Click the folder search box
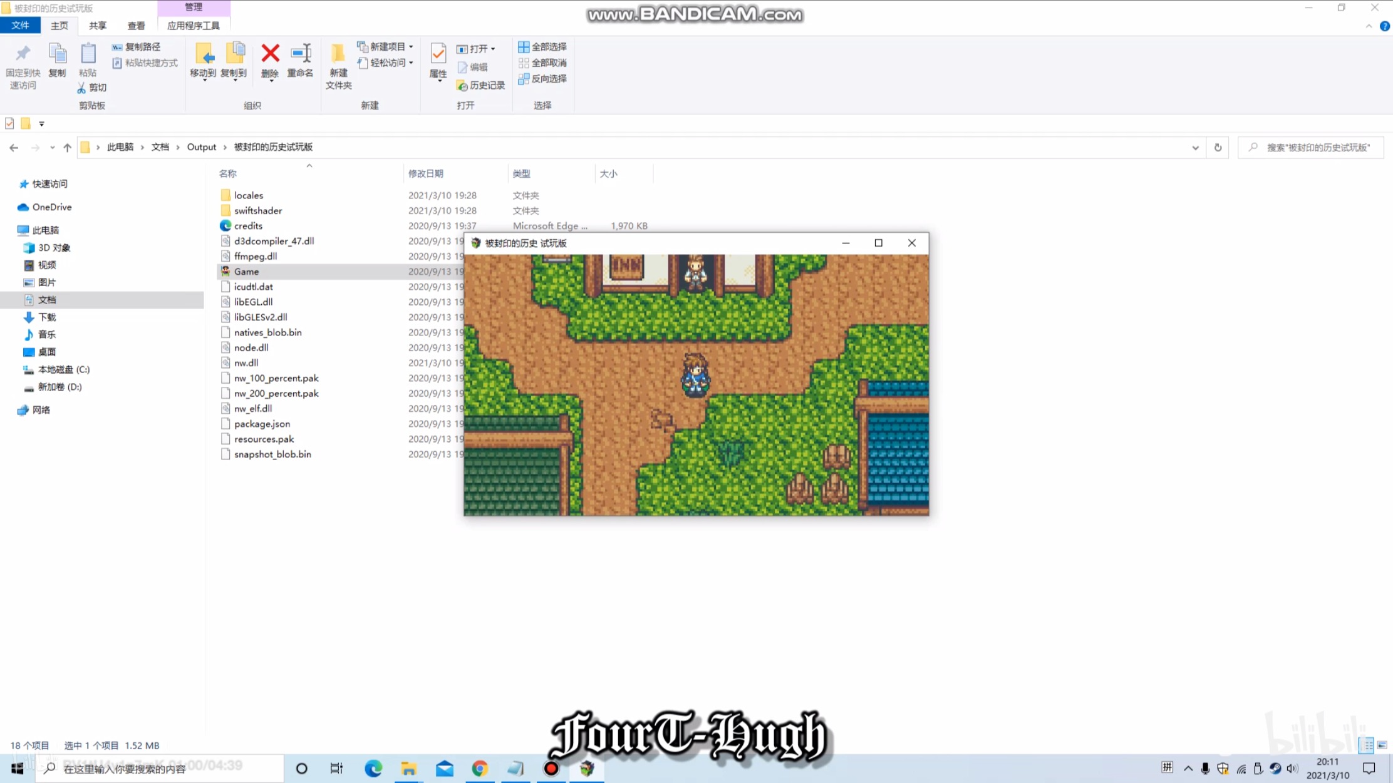The width and height of the screenshot is (1393, 783). pos(1311,148)
